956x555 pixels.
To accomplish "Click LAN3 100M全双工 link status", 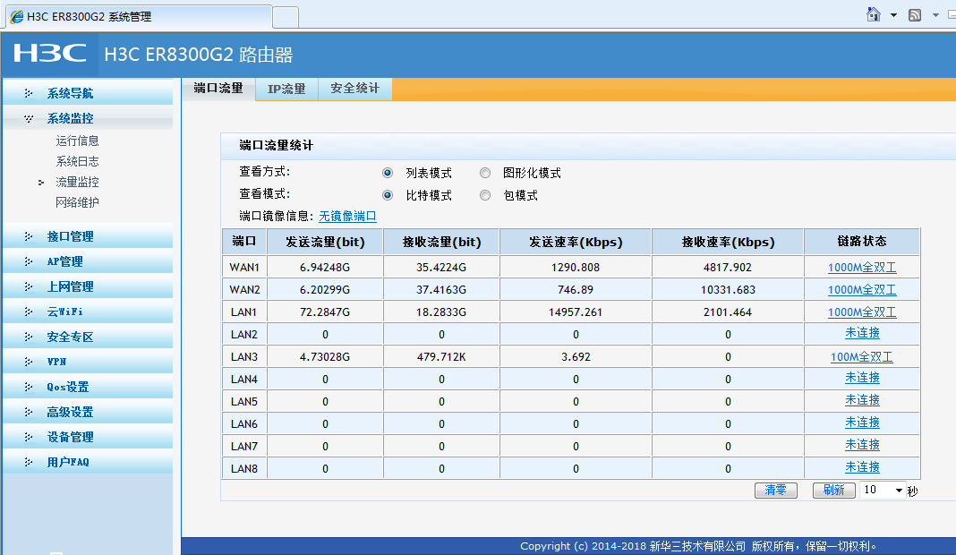I will click(861, 357).
